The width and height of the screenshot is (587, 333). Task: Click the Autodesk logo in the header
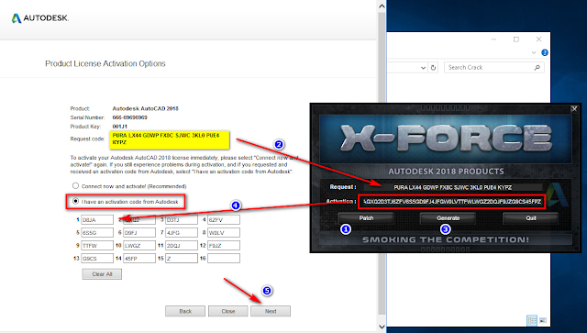coord(39,18)
